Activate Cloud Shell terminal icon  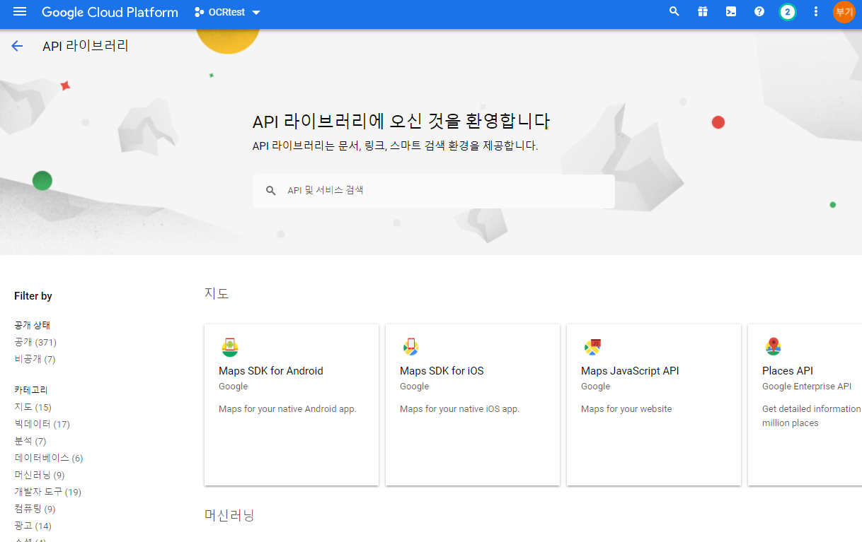pyautogui.click(x=731, y=12)
